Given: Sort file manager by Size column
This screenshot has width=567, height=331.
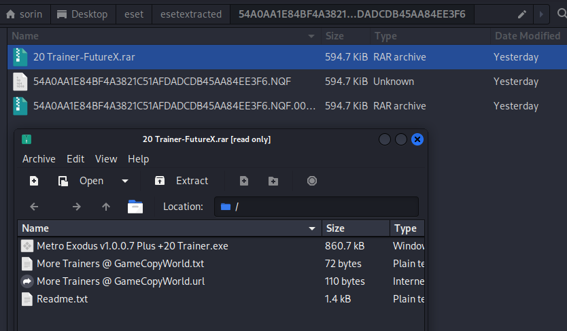Looking at the screenshot, I should (x=345, y=36).
